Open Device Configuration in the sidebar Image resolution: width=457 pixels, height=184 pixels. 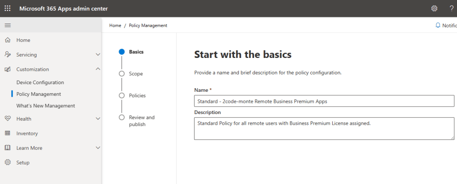pos(40,82)
